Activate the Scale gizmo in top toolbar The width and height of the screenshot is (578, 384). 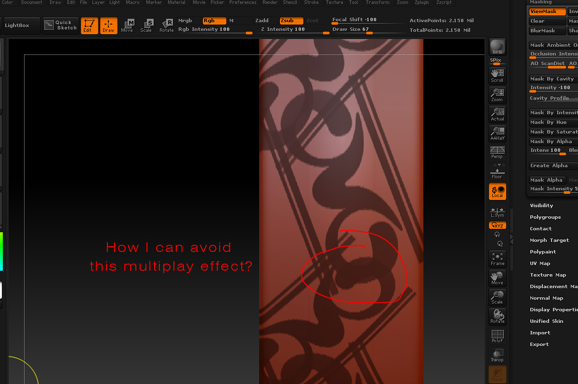146,26
